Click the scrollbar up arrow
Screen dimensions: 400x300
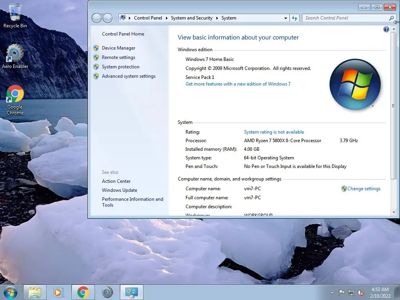[x=394, y=29]
